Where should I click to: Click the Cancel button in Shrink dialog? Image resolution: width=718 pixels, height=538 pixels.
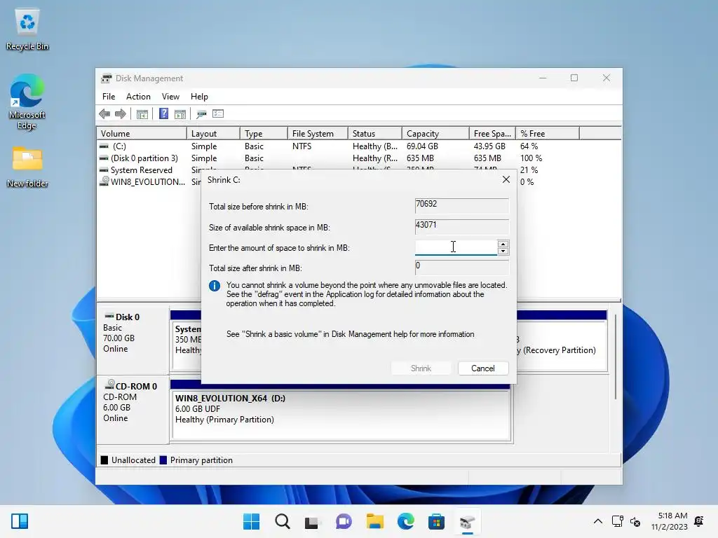[x=483, y=368]
